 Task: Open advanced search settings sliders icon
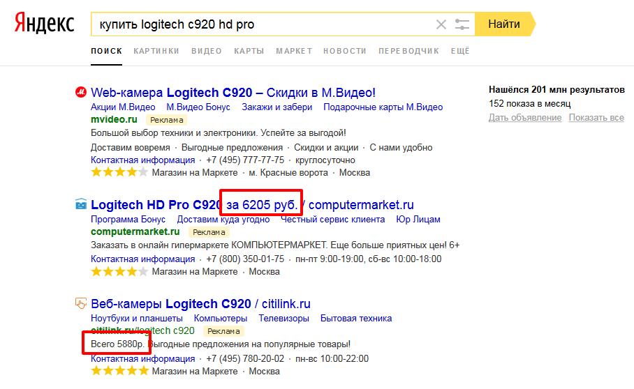(x=462, y=24)
